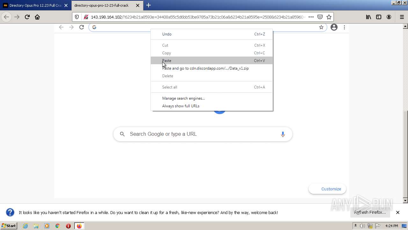Open Chrome profile avatar in page
The image size is (408, 230).
pos(334,27)
